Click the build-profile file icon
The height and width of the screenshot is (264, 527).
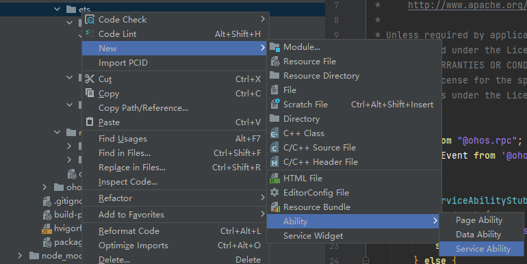pos(47,215)
